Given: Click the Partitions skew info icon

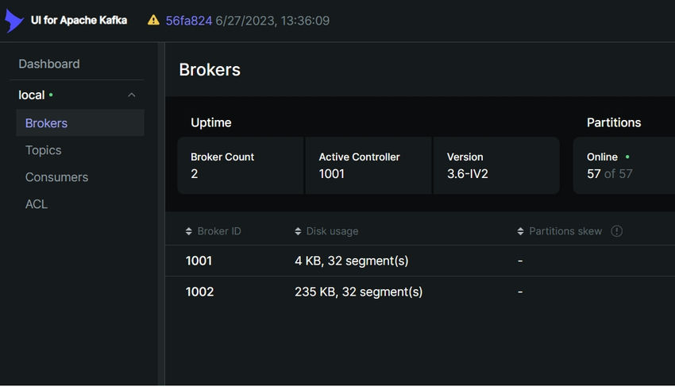Looking at the screenshot, I should (616, 231).
